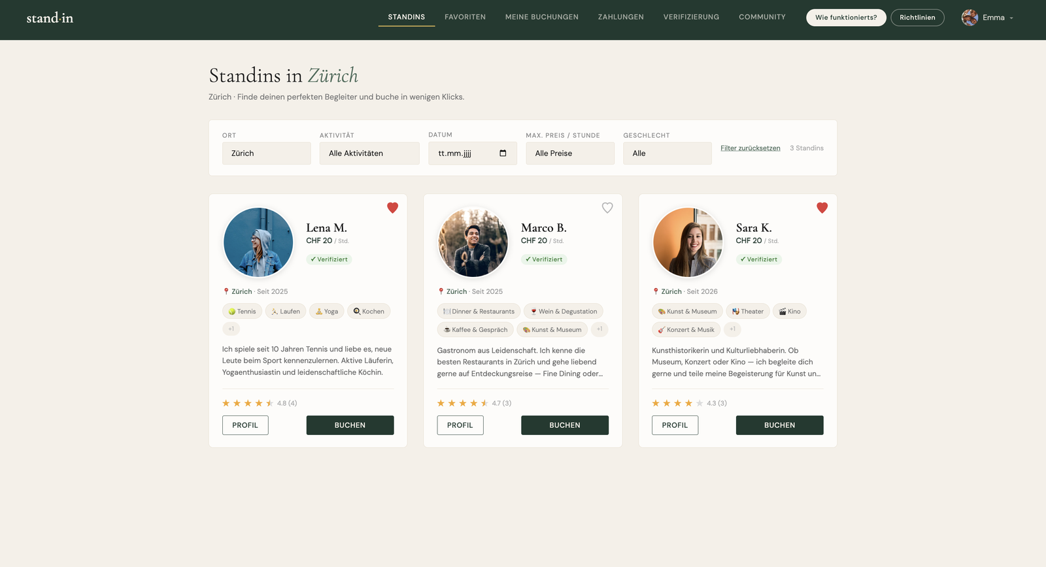Click Lena M.'s profile photo

click(258, 242)
